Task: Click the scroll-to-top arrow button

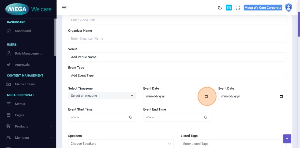Action: coord(287,139)
